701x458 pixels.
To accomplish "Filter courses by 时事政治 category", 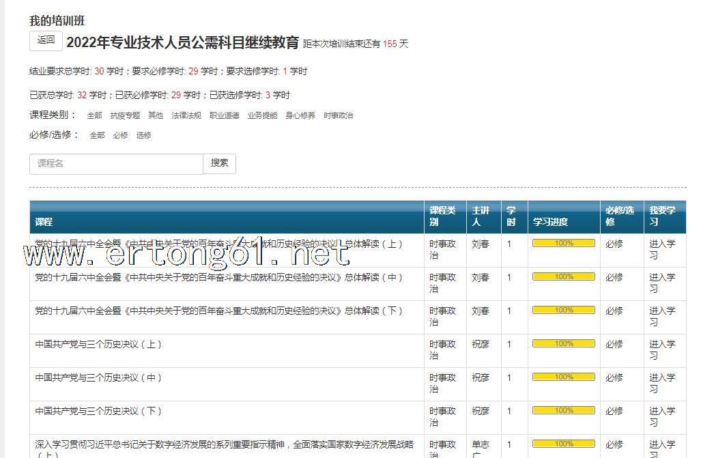I will point(339,116).
